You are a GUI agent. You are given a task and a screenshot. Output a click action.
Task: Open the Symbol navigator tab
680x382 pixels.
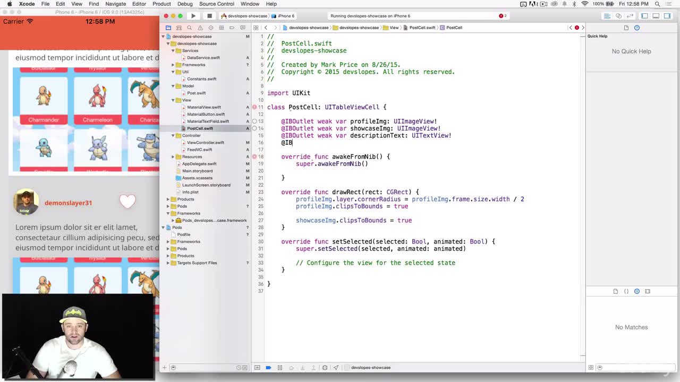pyautogui.click(x=179, y=28)
